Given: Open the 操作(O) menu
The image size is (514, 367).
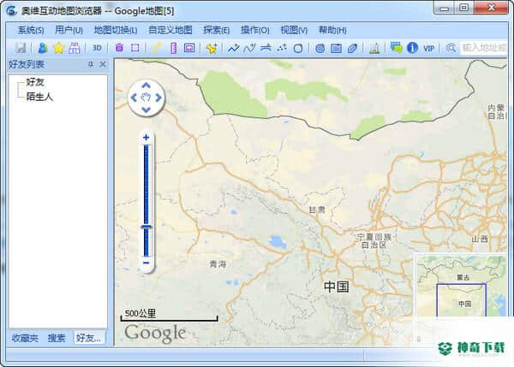Looking at the screenshot, I should click(x=254, y=30).
